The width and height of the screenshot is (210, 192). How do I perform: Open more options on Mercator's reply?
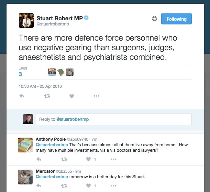tap(113, 186)
